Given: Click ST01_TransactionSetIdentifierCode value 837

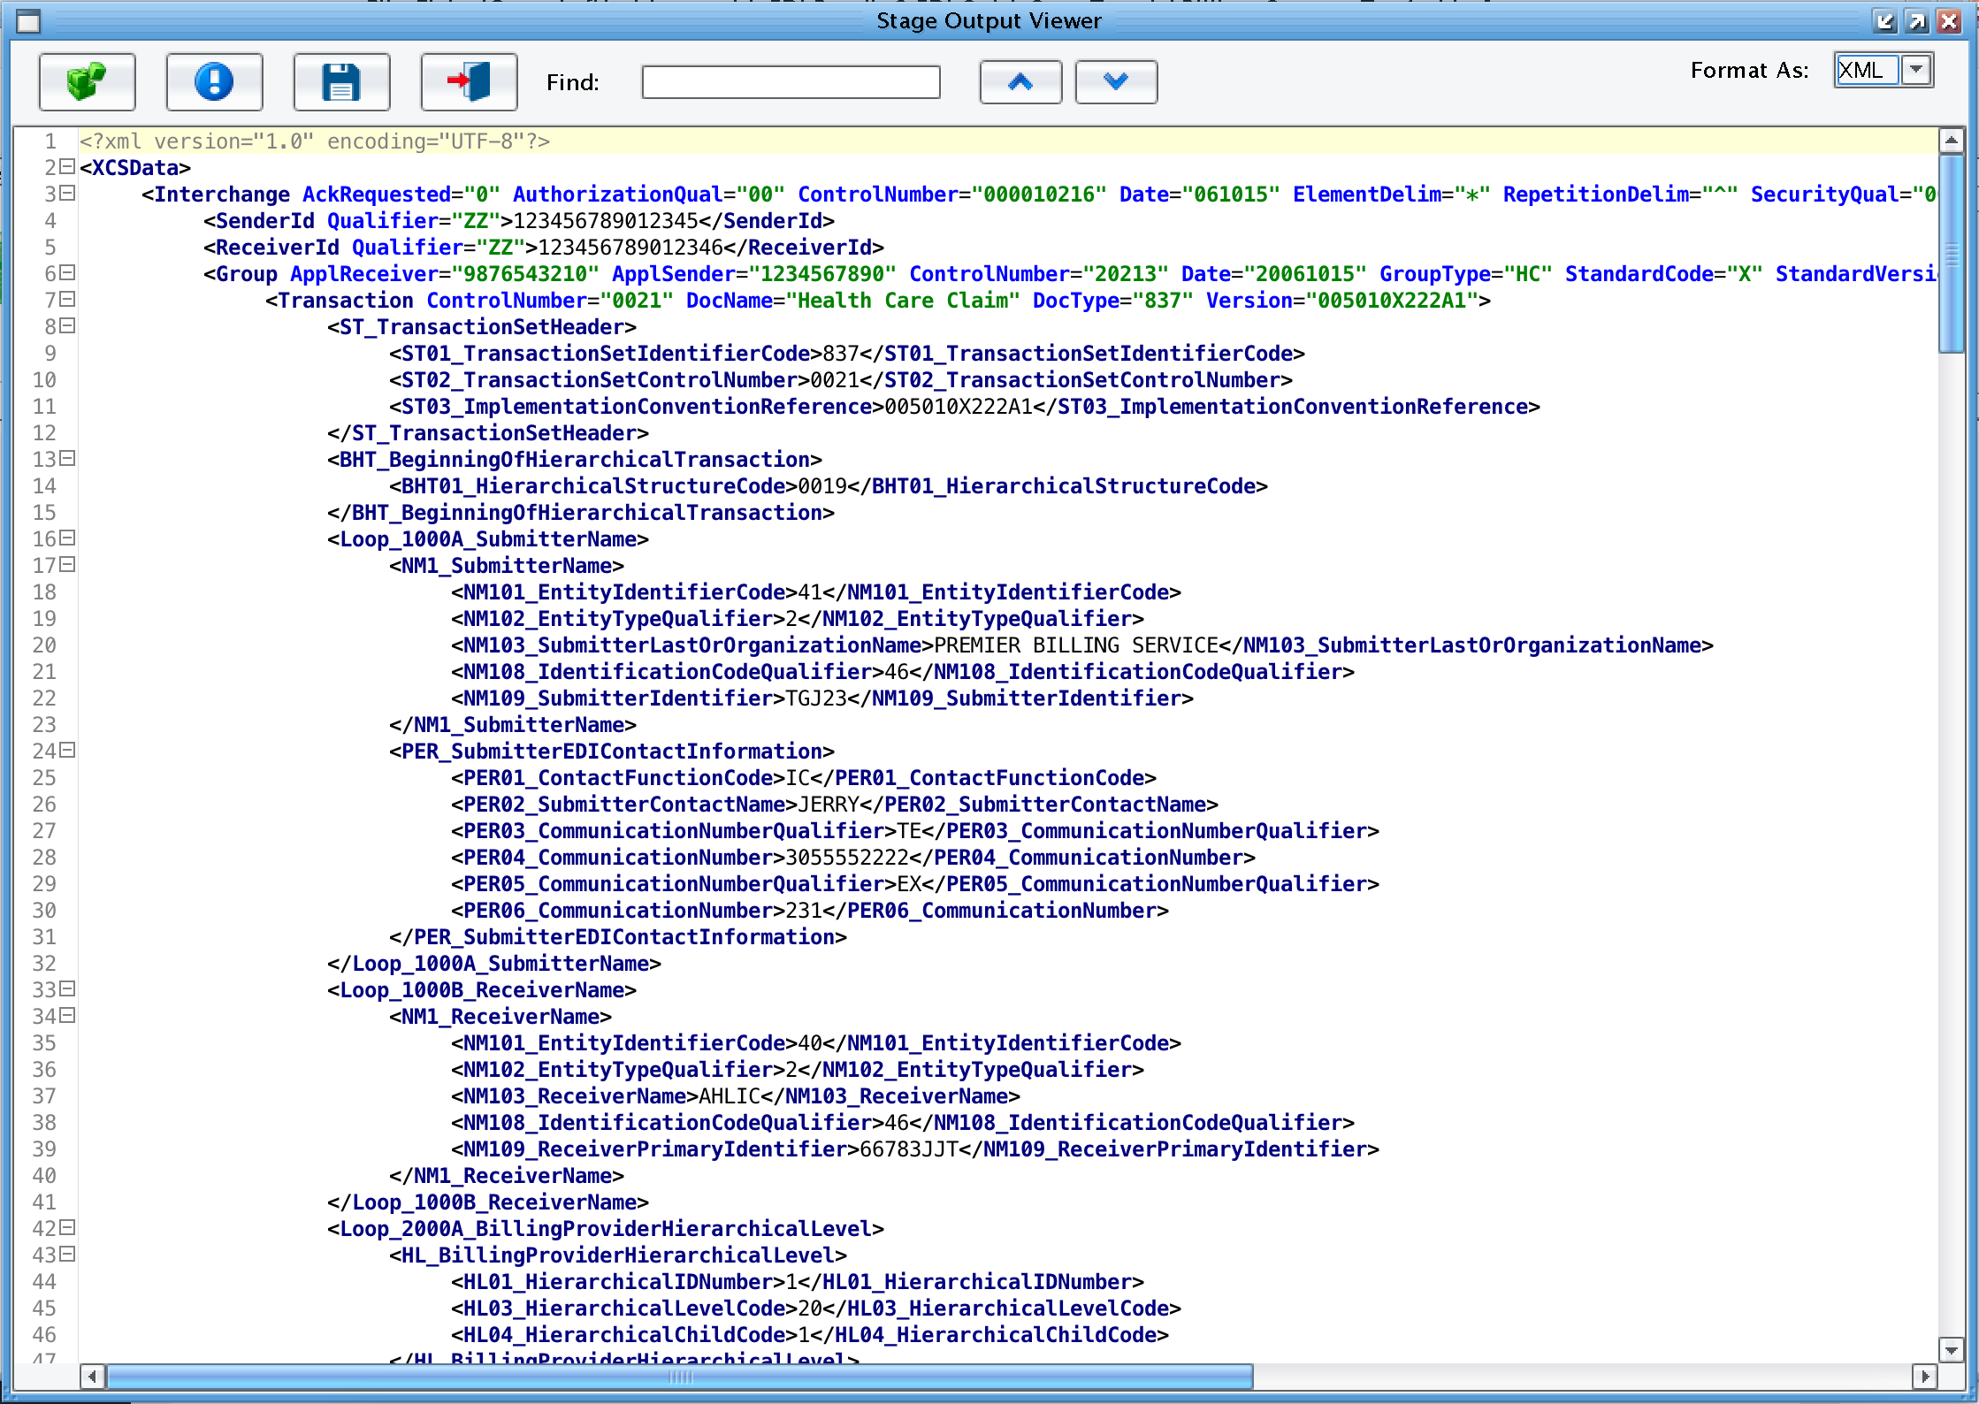Looking at the screenshot, I should (841, 354).
